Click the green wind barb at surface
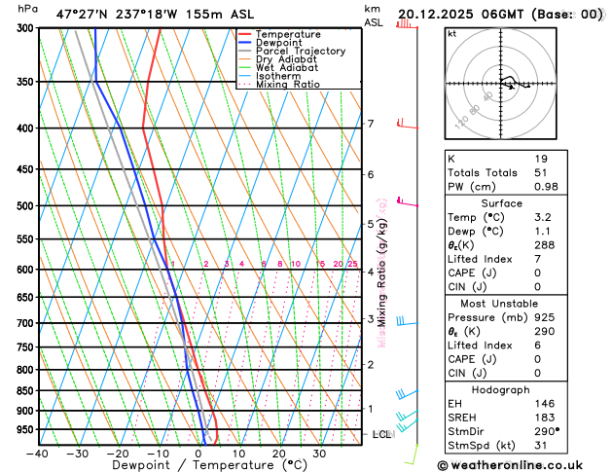 pos(412,455)
